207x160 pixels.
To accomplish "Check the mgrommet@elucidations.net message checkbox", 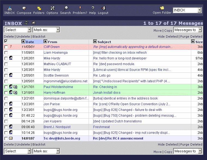I will pos(6,81).
